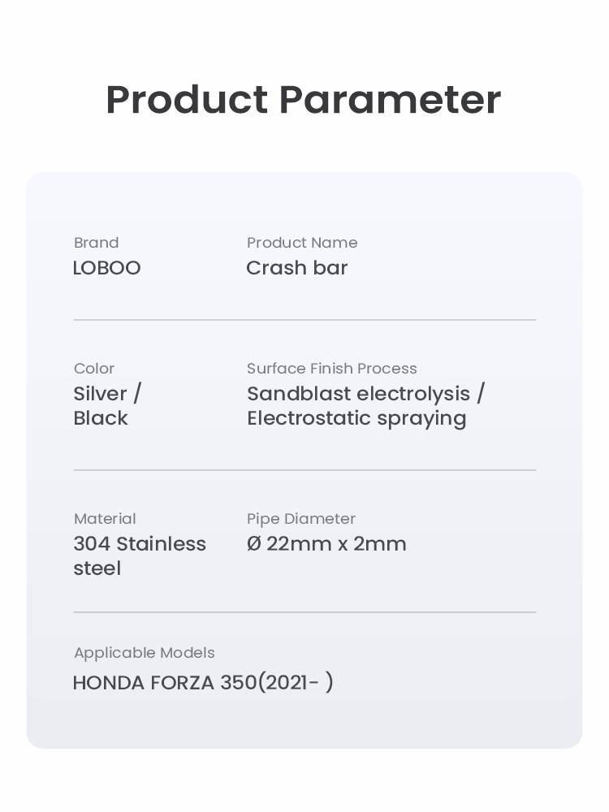Click the LOBOO brand value
609x812 pixels.
point(106,268)
